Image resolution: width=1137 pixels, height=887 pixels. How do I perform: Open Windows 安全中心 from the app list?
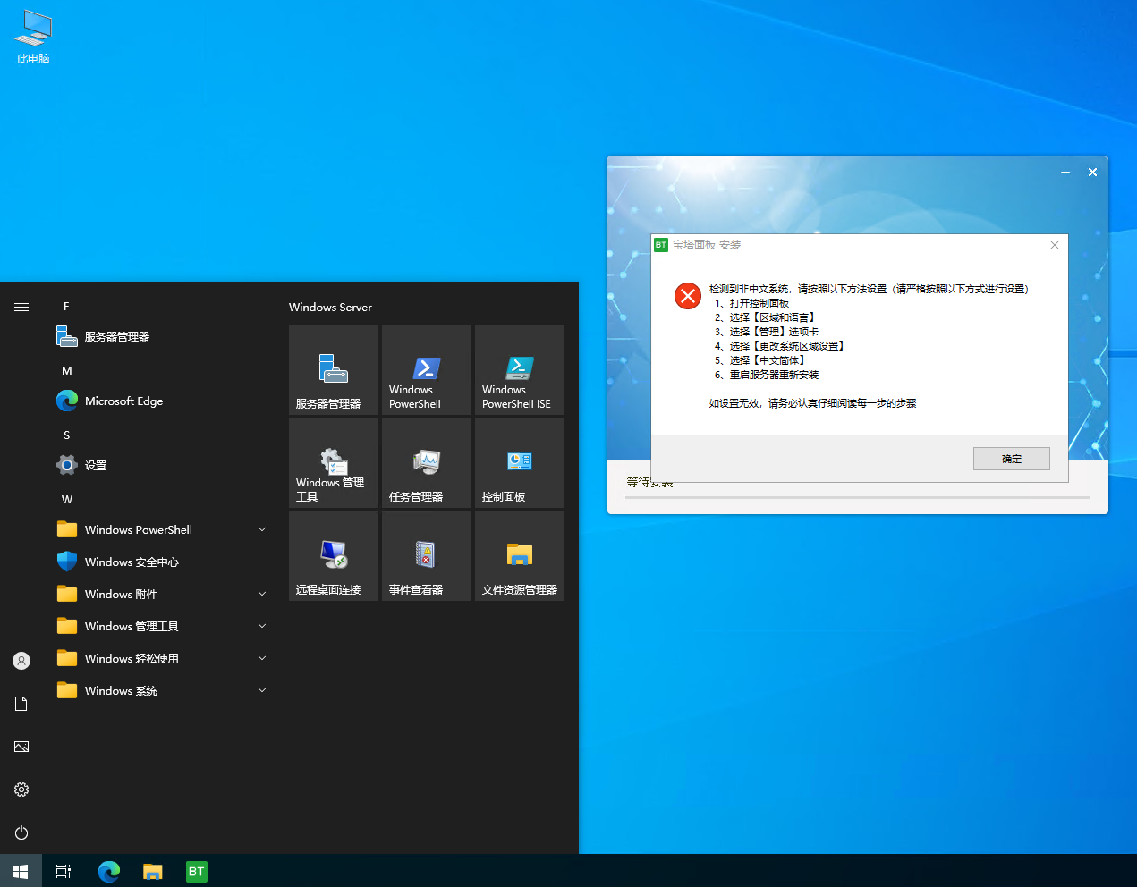[163, 562]
